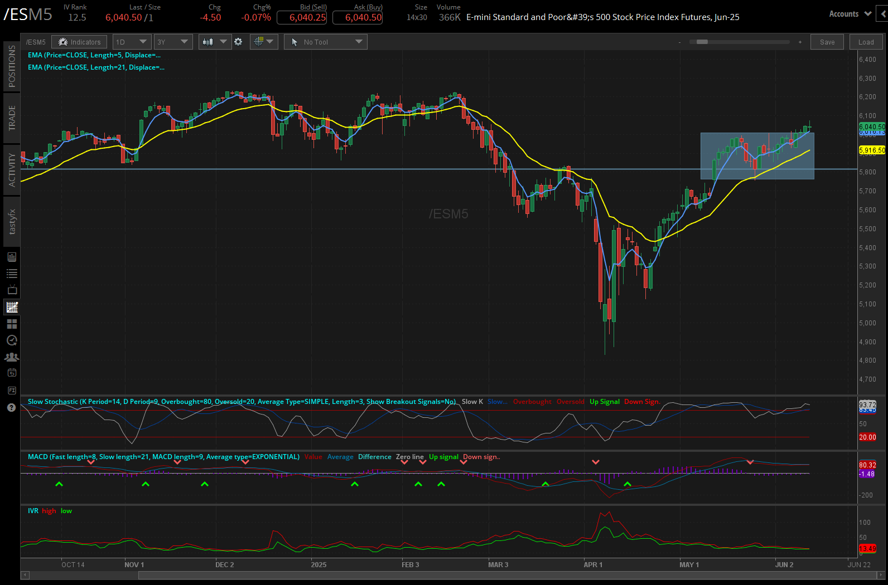Switch to the POSITIONS tab
Viewport: 888px width, 585px height.
click(x=12, y=66)
